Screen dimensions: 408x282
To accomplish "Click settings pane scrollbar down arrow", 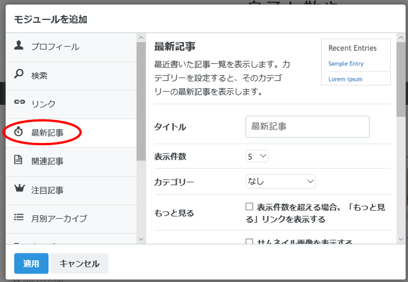I will (401, 239).
